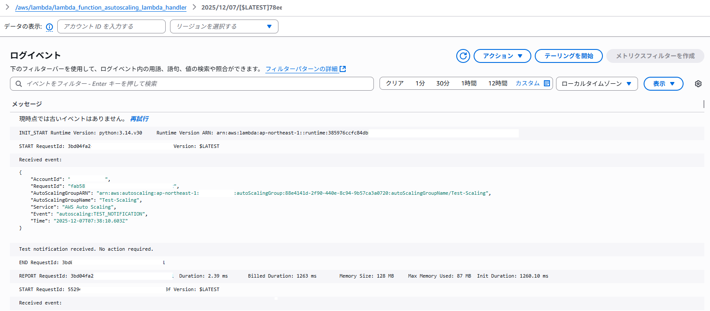This screenshot has height=311, width=710.
Task: Click the external link icon after フィルターパターンの詳細
Action: (343, 69)
